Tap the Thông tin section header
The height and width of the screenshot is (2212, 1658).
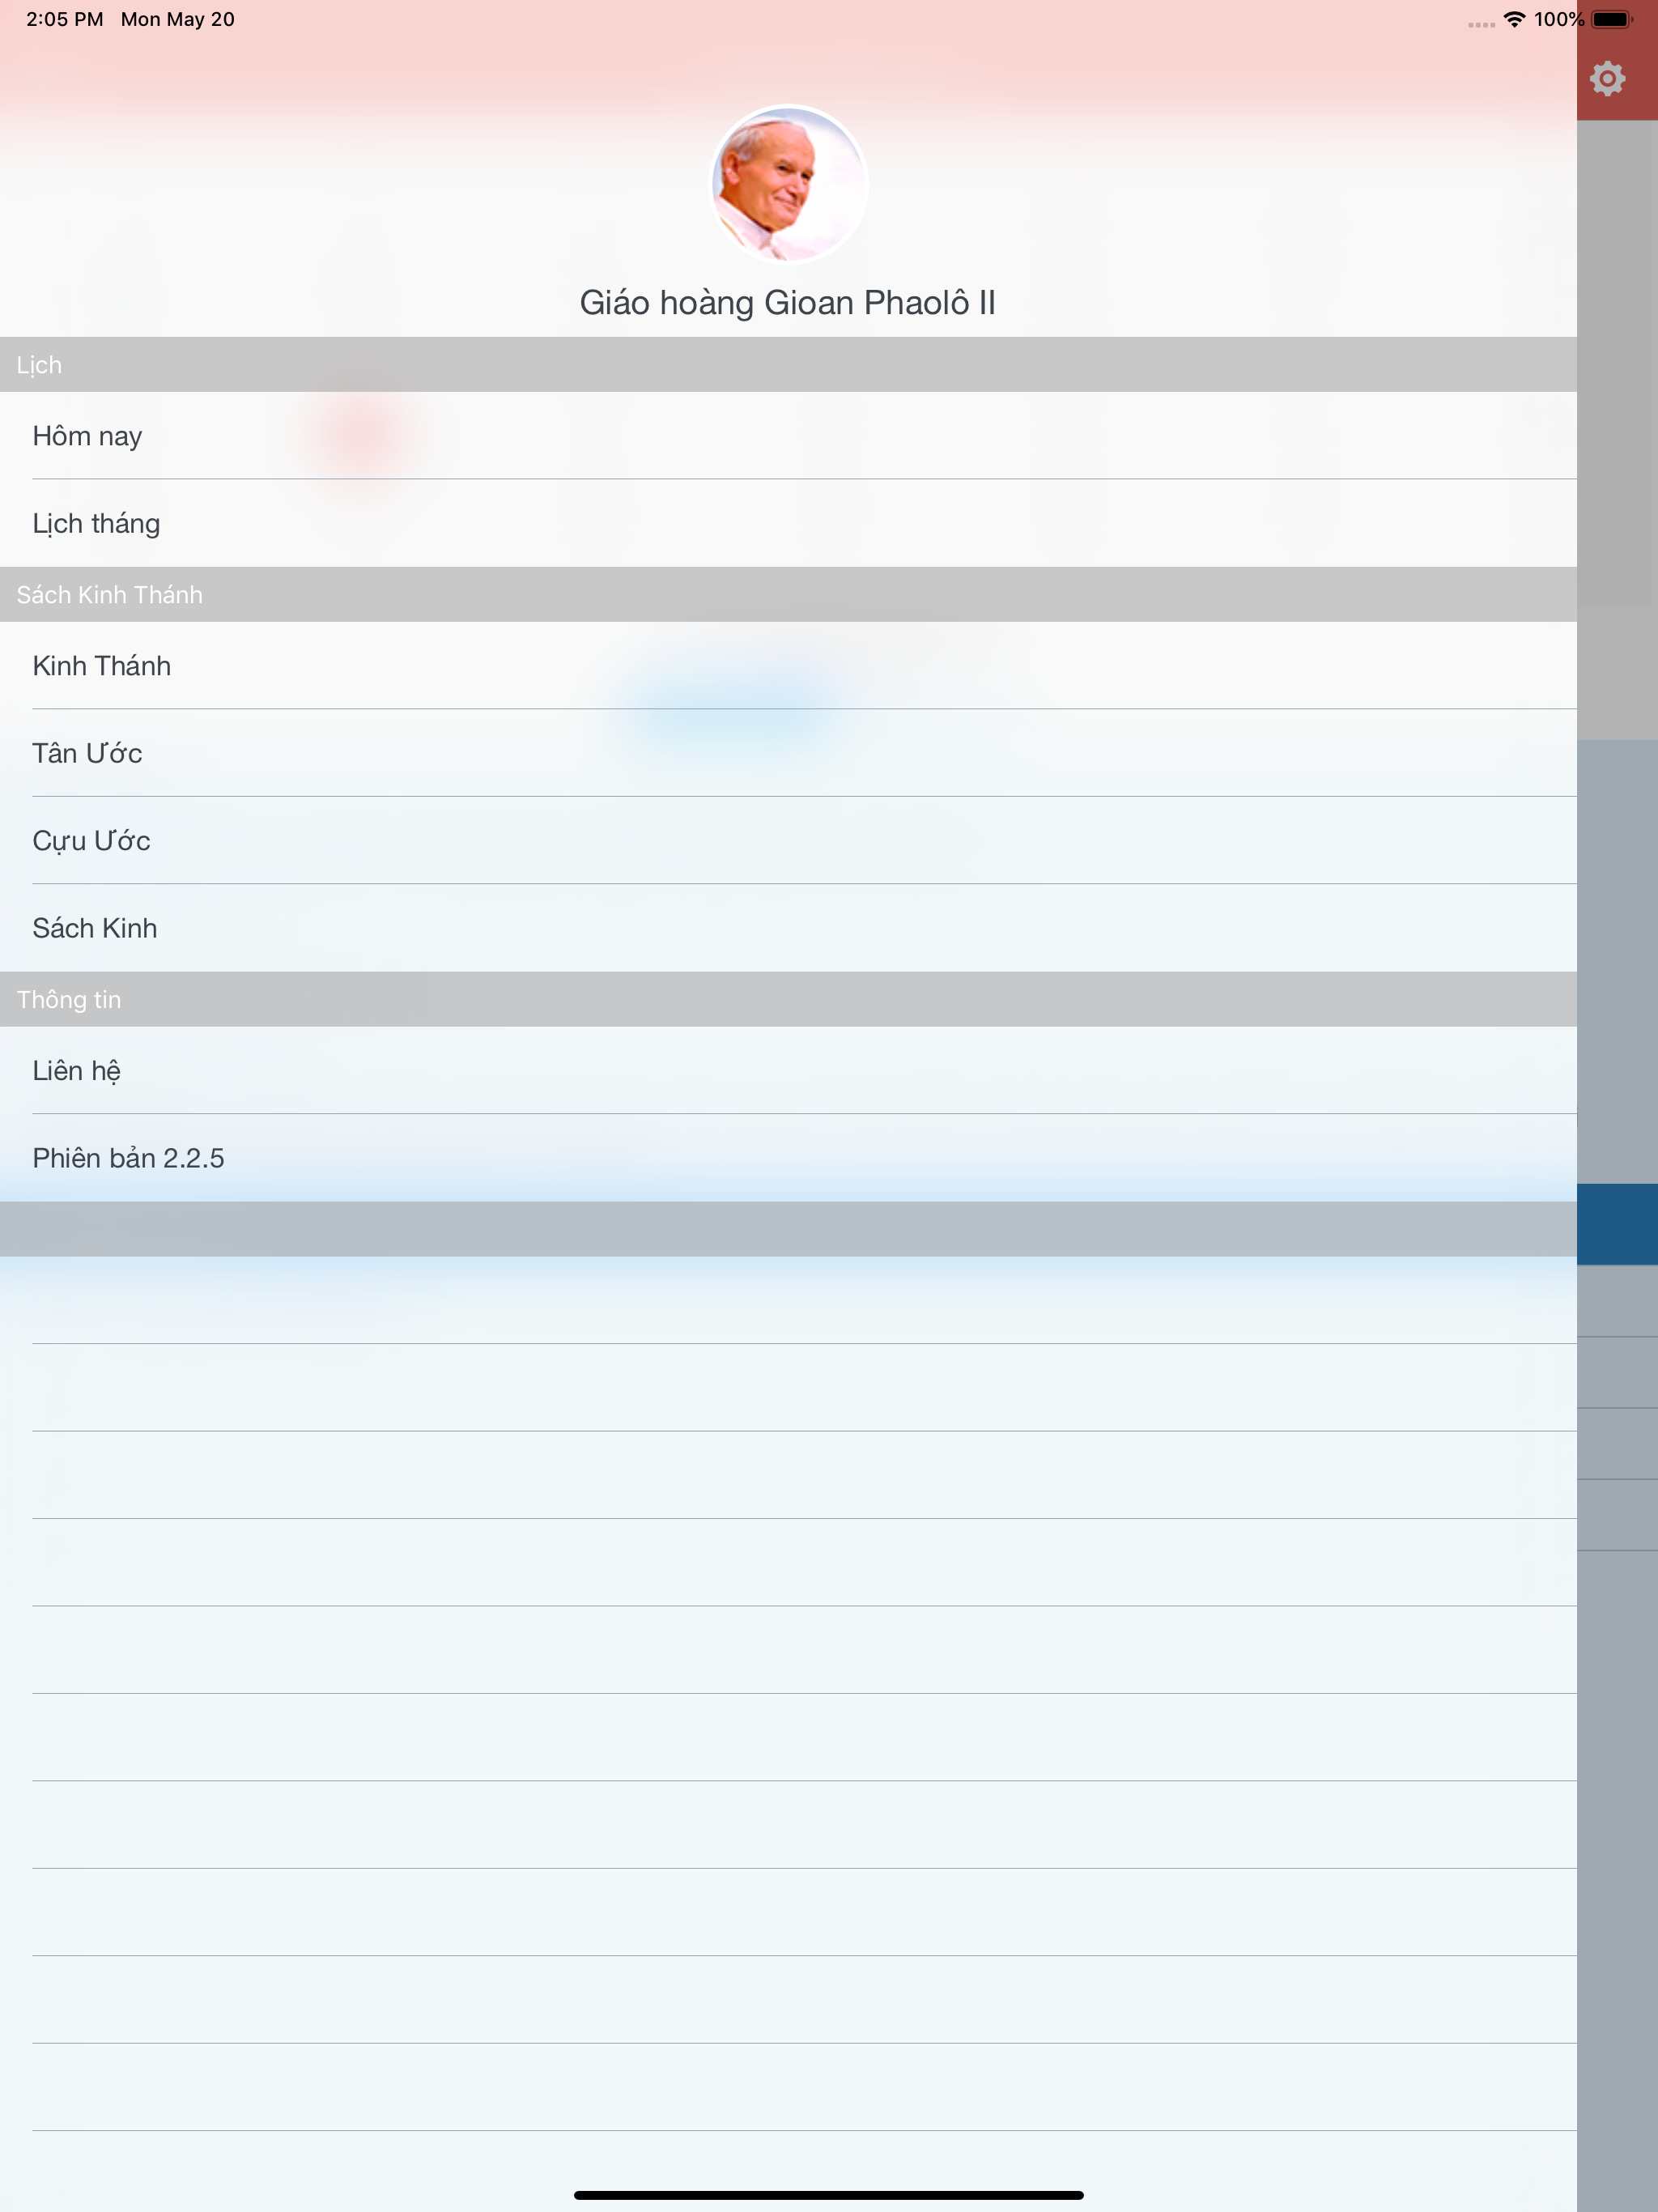click(788, 999)
